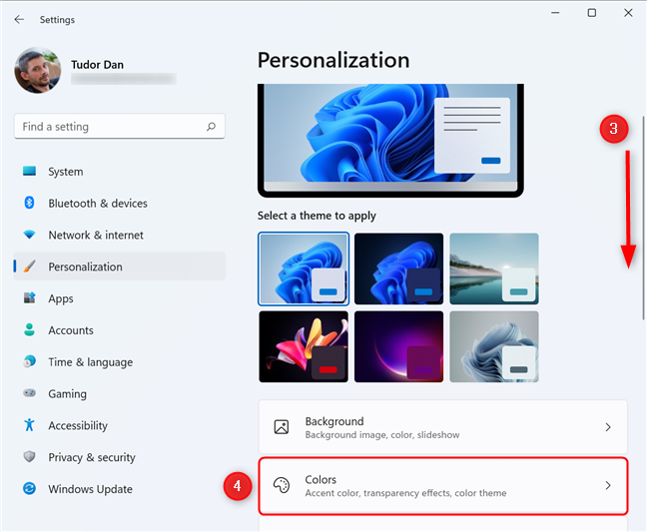
Task: Click the System monitor icon
Action: pos(29,171)
